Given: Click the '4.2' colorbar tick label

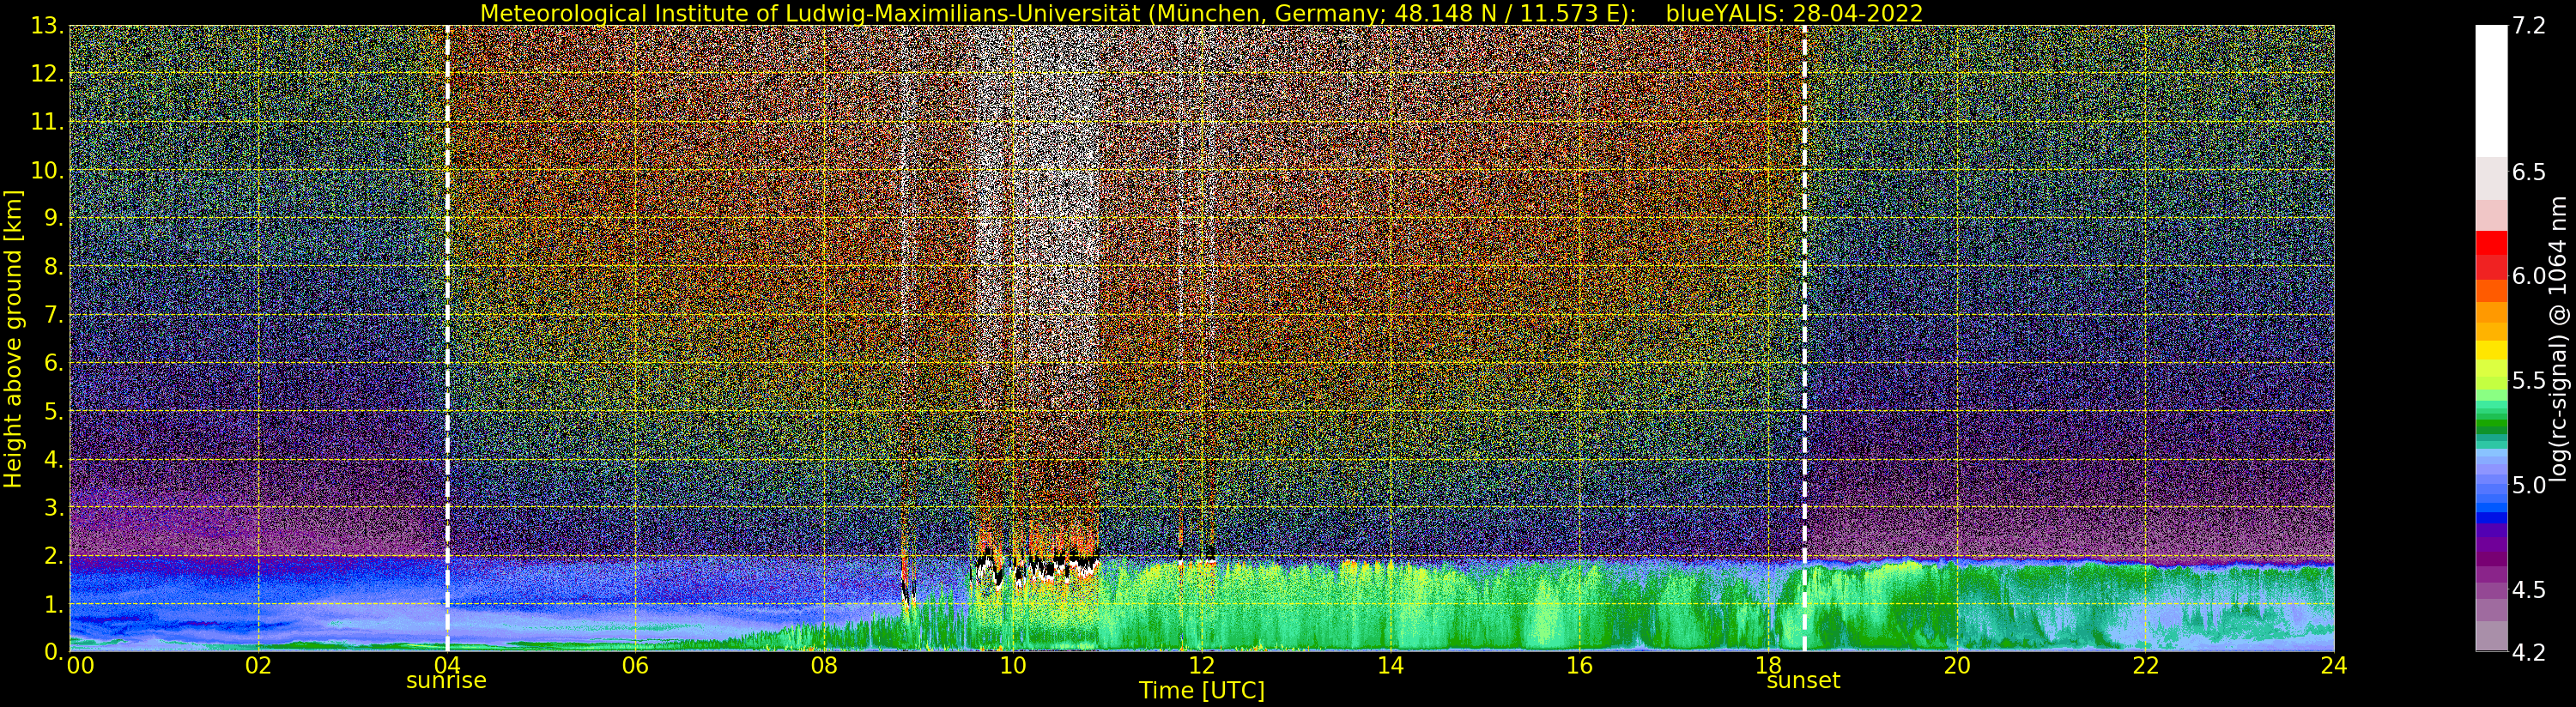Looking at the screenshot, I should pyautogui.click(x=2529, y=653).
